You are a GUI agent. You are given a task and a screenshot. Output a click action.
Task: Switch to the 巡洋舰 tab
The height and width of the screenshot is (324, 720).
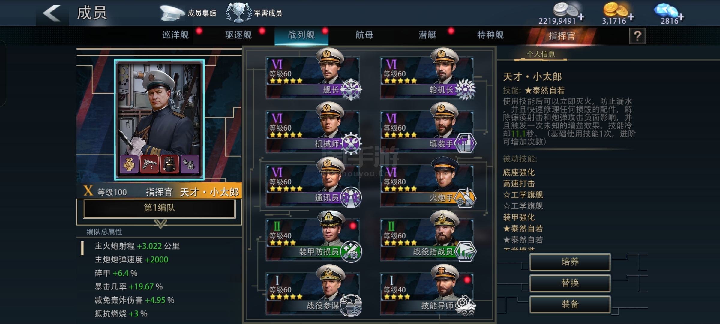pyautogui.click(x=175, y=35)
